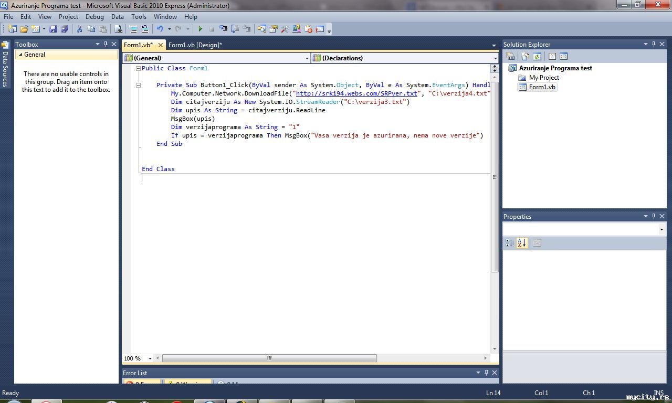Toggle Categorized view in Properties panel
The width and height of the screenshot is (672, 403).
point(509,243)
